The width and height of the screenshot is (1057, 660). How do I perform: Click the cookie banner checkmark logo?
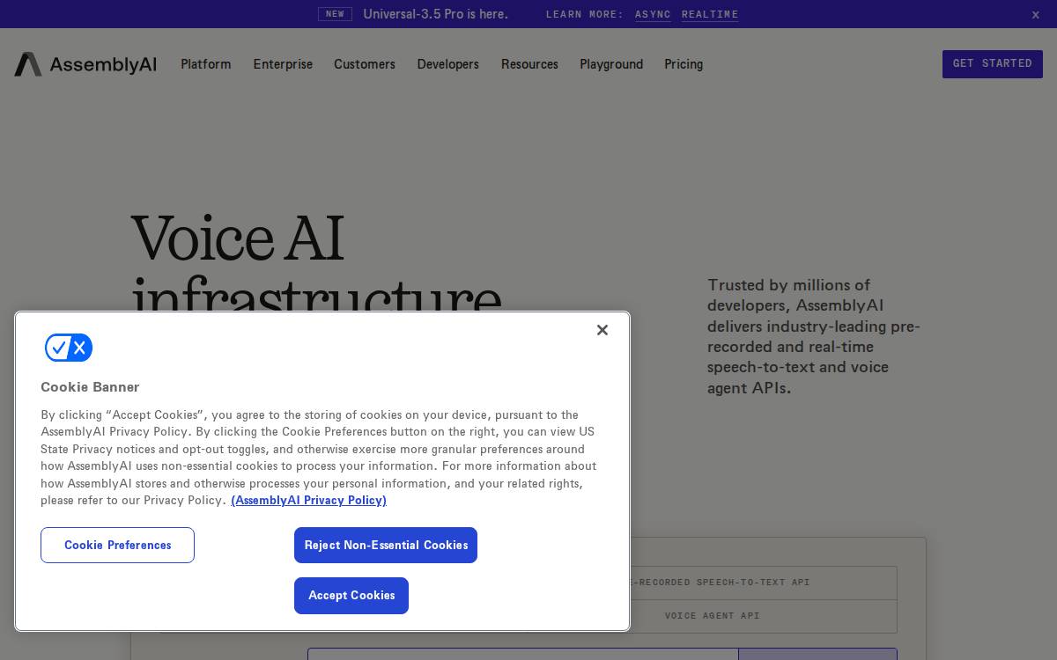69,348
